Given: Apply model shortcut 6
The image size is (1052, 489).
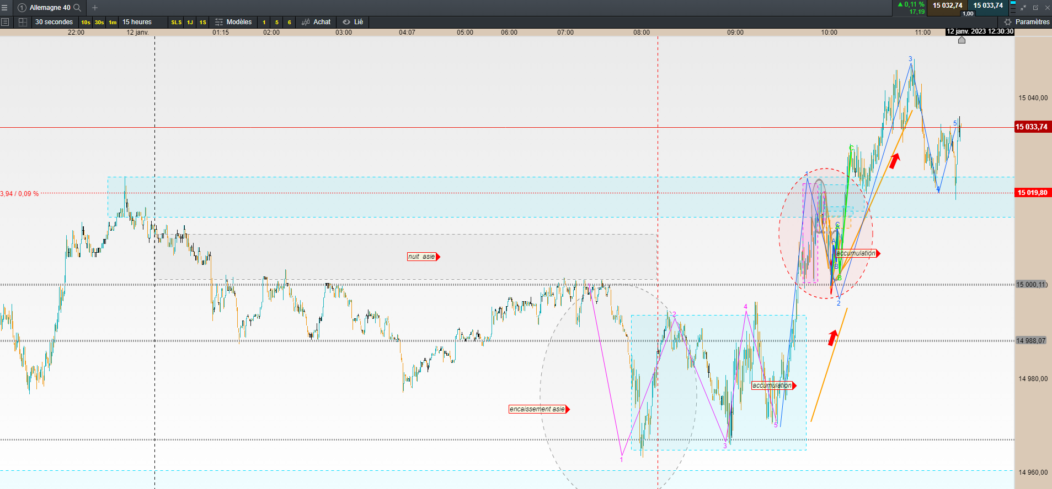Looking at the screenshot, I should [290, 23].
